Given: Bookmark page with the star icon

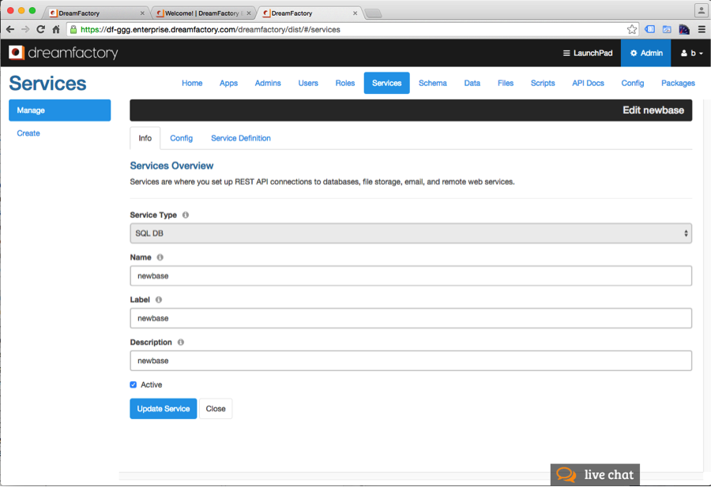Looking at the screenshot, I should [632, 29].
